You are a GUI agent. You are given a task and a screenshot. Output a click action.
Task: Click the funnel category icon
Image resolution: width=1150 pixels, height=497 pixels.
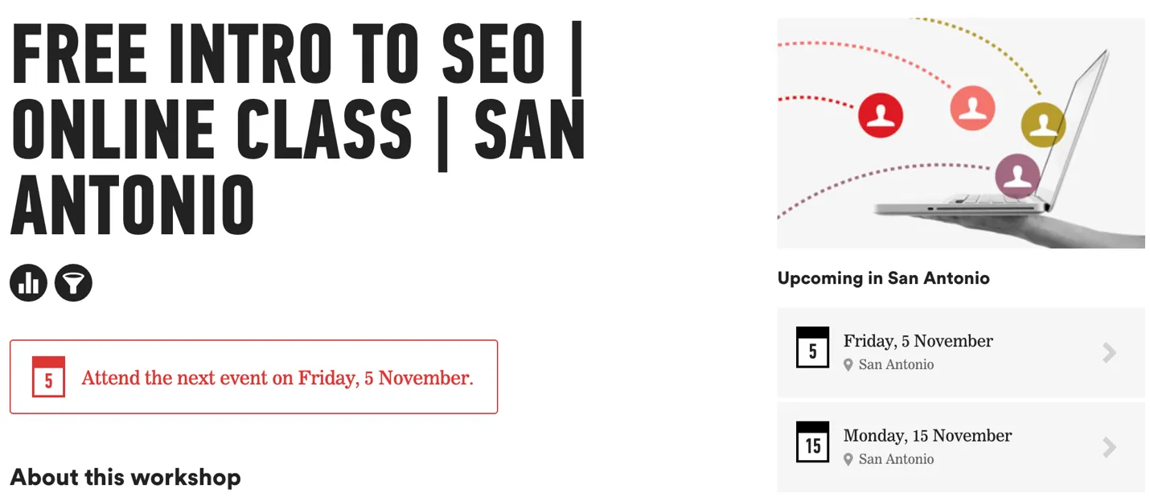coord(73,283)
